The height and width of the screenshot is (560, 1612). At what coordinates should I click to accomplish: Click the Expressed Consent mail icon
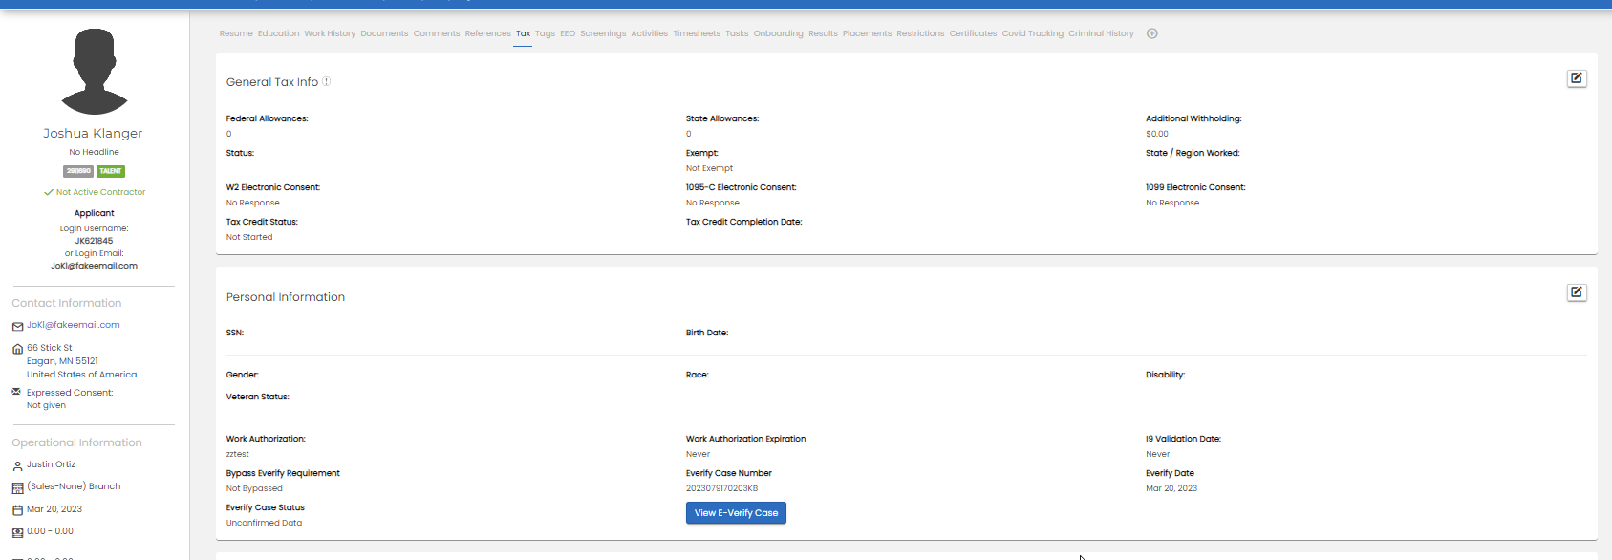coord(16,392)
